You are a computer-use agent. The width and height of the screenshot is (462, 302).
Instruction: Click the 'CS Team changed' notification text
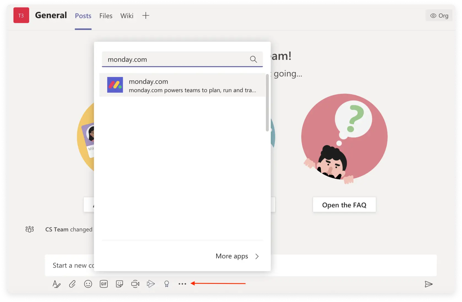[x=69, y=229]
